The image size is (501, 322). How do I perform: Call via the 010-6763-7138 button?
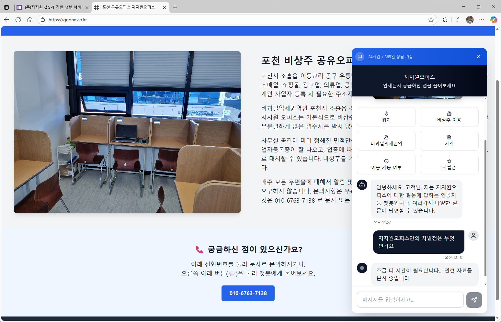click(248, 293)
